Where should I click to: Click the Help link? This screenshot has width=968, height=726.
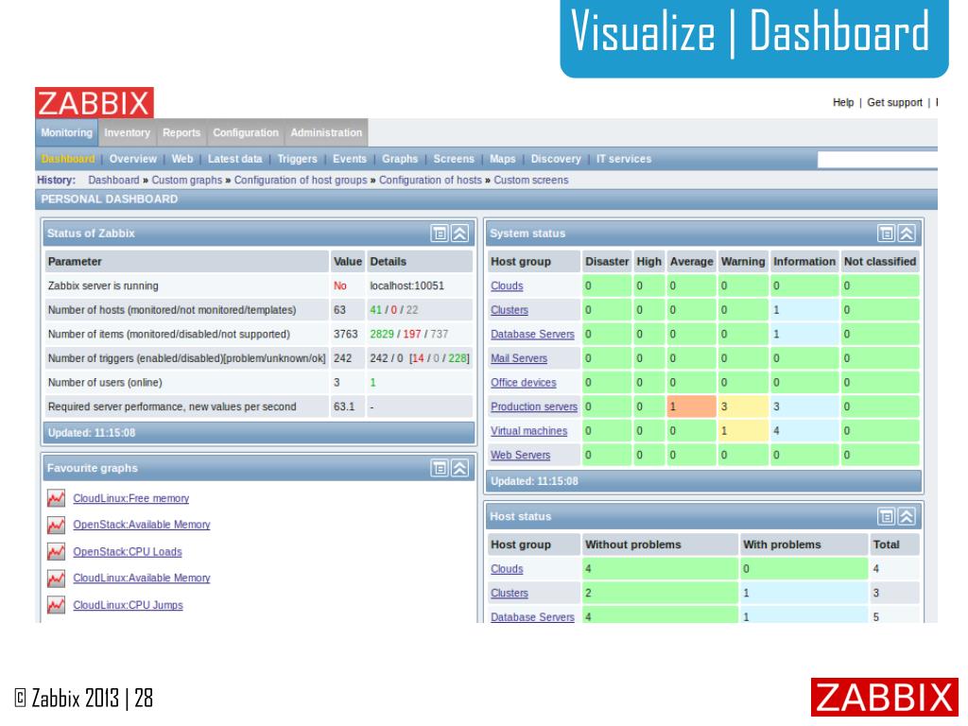(843, 102)
